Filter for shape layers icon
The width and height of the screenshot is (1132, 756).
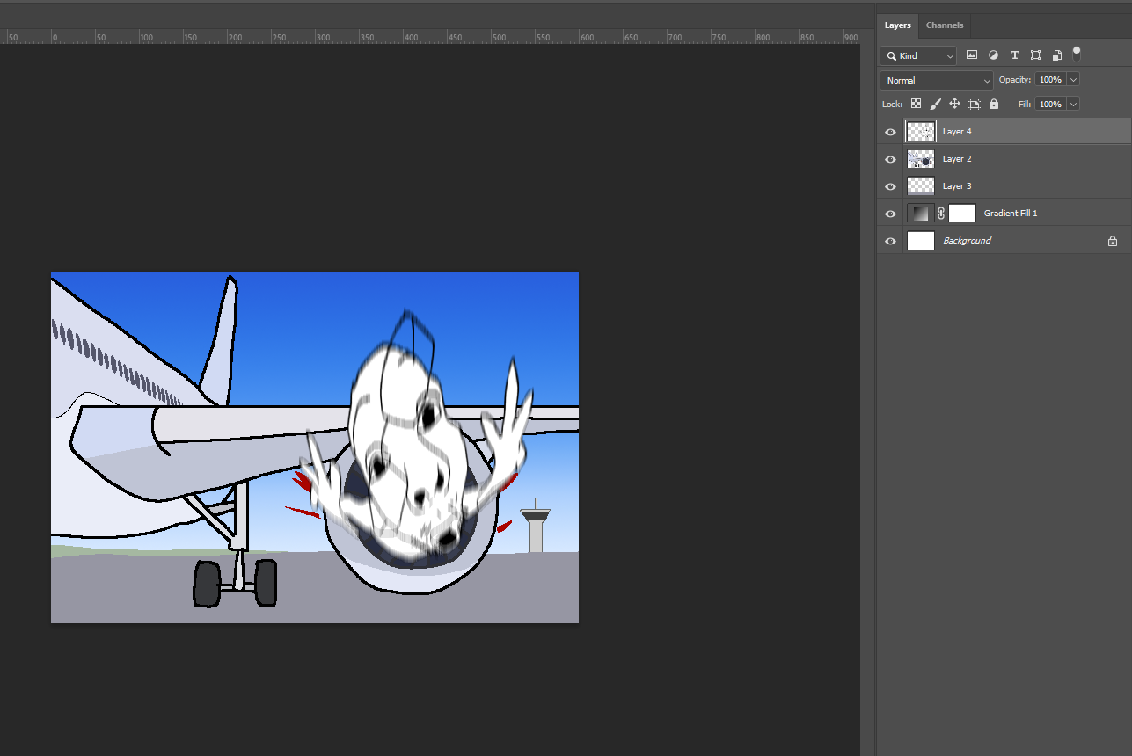pos(1035,55)
